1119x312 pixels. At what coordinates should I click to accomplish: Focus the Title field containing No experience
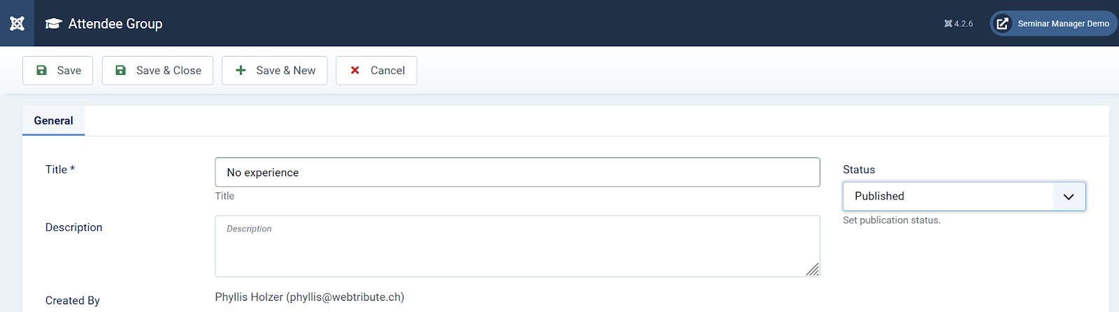(x=518, y=172)
